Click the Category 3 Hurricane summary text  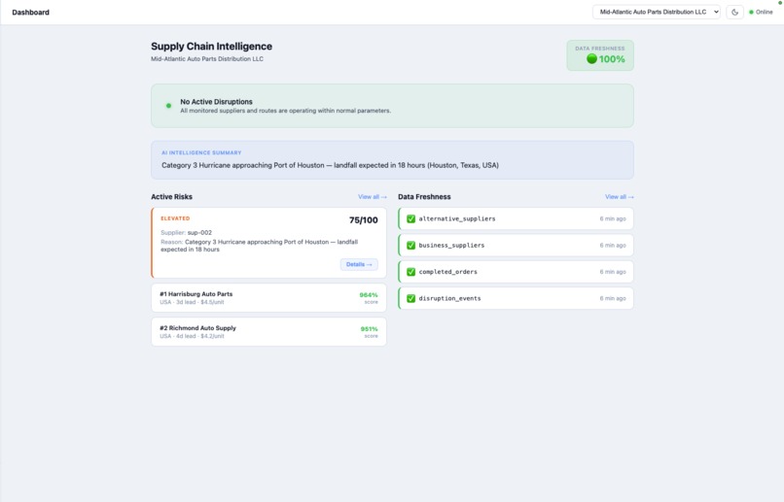tap(330, 165)
